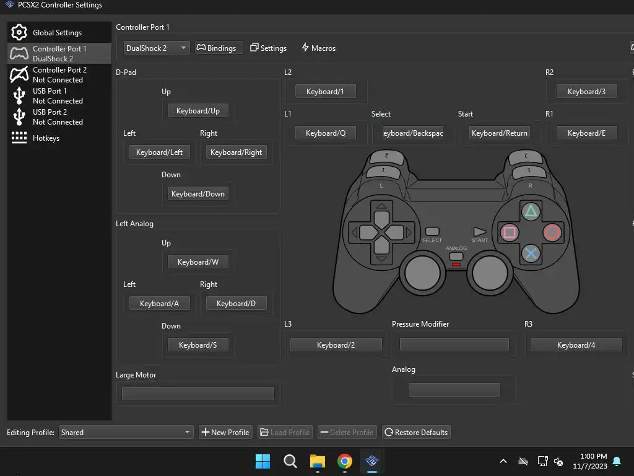Image resolution: width=634 pixels, height=476 pixels.
Task: Click the New Profile button
Action: pos(225,432)
